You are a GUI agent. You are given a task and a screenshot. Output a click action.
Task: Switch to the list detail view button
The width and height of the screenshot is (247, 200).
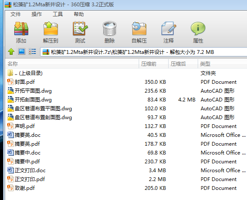pyautogui.click(x=32, y=51)
